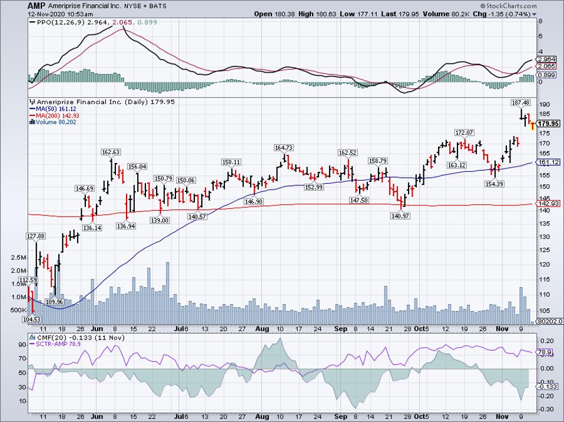Screen dimensions: 564x422
Task: Click the 162.63 June peak label
Action: [x=111, y=152]
